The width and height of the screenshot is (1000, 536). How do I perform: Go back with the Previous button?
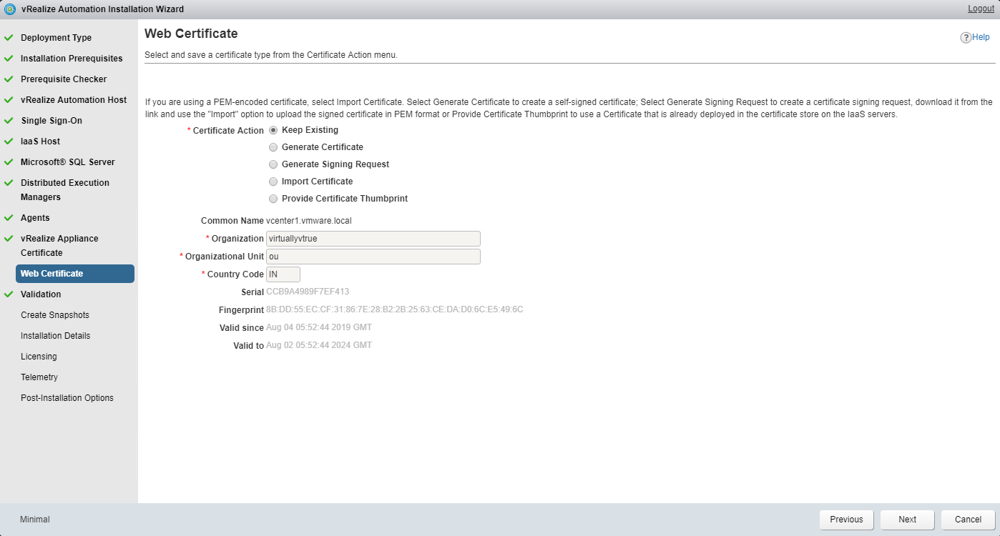pos(846,520)
